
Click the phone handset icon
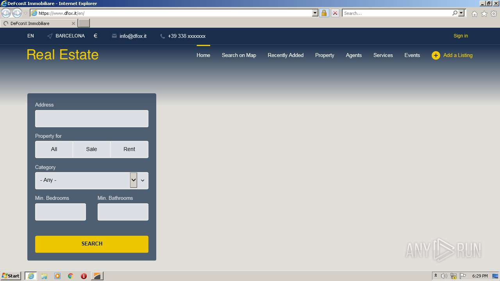(162, 36)
